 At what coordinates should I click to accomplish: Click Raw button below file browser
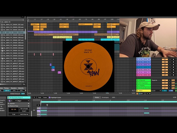[x=24, y=84]
